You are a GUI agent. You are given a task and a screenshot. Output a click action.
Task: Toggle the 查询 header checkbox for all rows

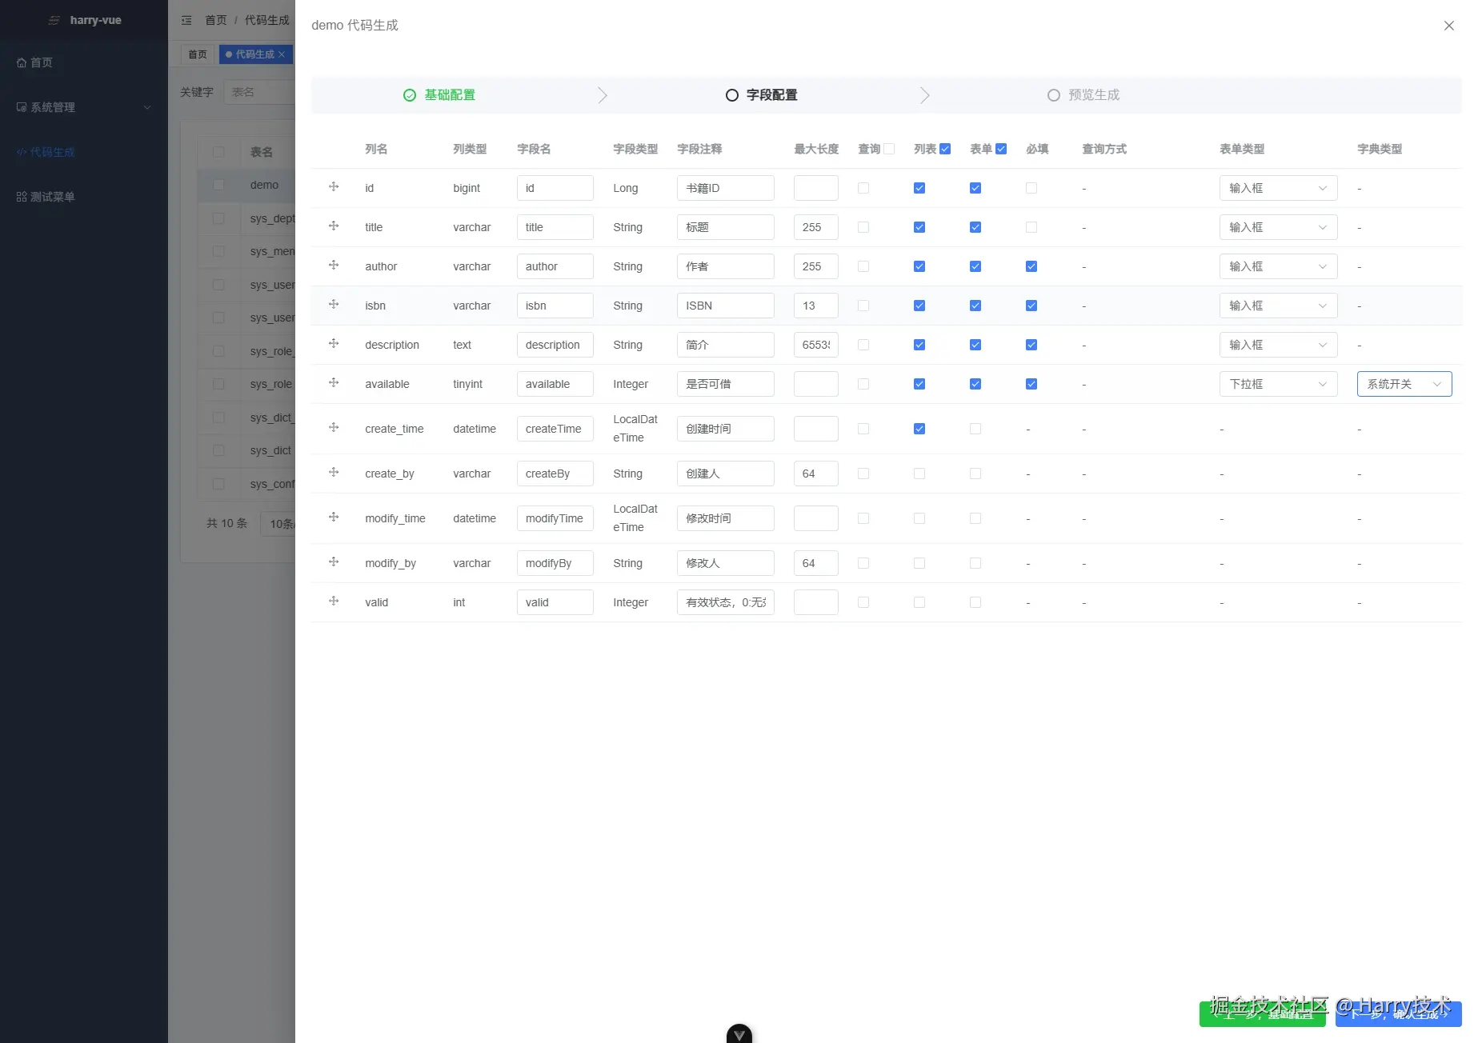coord(889,149)
